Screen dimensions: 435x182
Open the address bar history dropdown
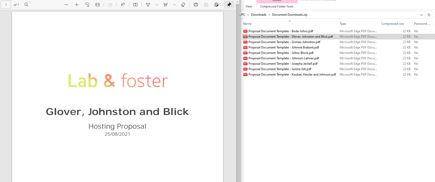point(421,15)
